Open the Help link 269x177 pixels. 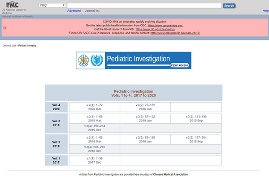click(265, 11)
